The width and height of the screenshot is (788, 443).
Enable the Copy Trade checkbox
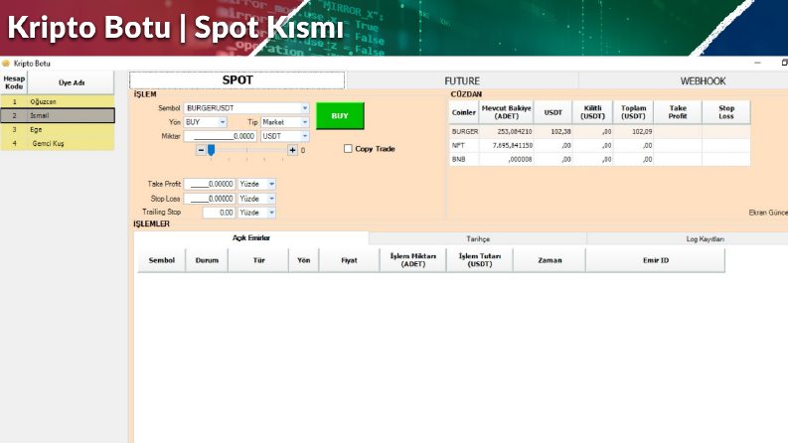tap(348, 149)
